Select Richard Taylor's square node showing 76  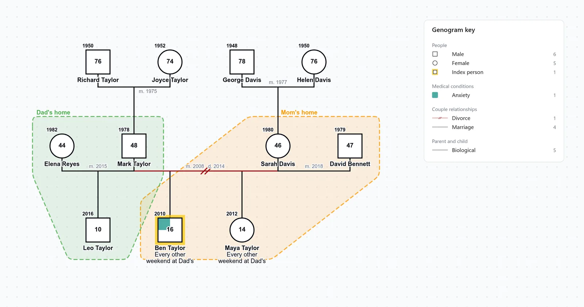(98, 62)
